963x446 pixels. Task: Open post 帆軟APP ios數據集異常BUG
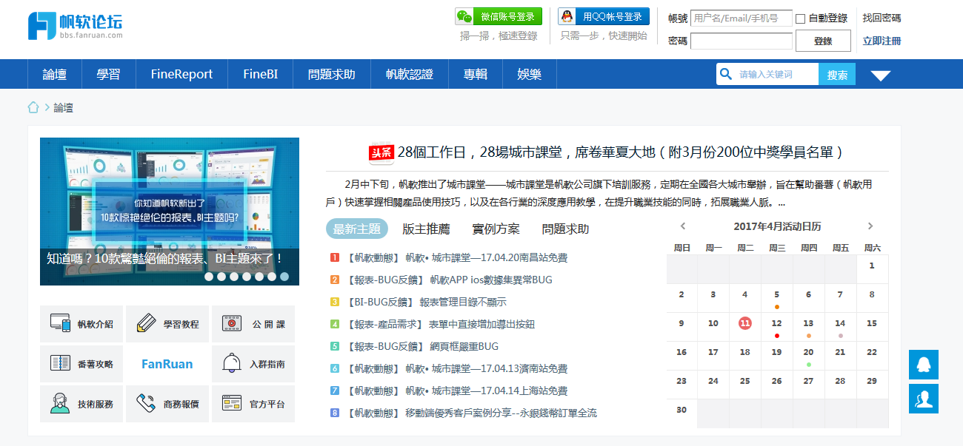click(491, 280)
